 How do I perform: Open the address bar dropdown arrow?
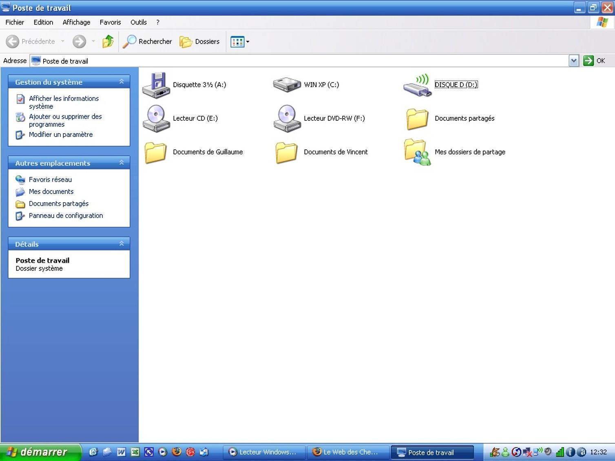[x=573, y=61]
